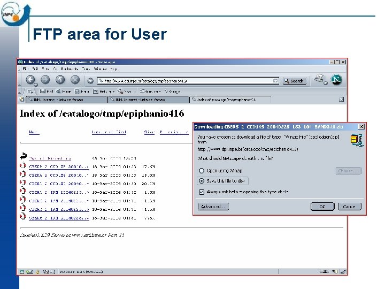
Task: Click the new tab icon left of tabs
Action: tap(22, 100)
